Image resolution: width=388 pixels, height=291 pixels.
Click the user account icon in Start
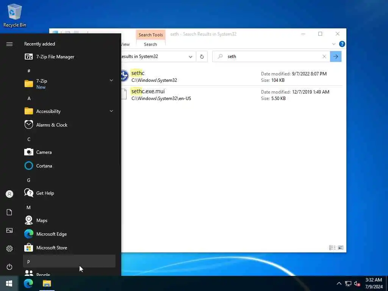9,194
